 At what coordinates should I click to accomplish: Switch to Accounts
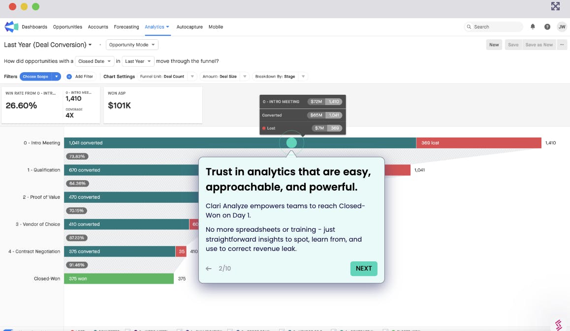[98, 27]
